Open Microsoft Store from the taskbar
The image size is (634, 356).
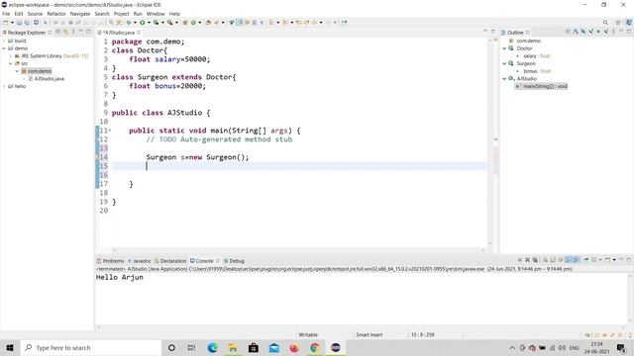(254, 347)
